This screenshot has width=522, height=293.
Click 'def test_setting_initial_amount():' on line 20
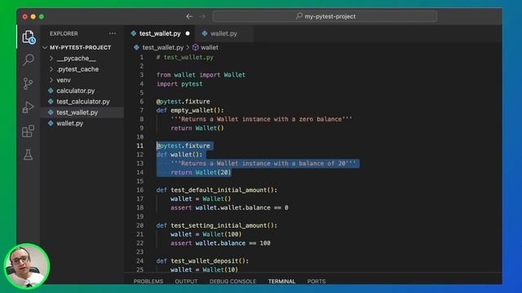(x=217, y=225)
